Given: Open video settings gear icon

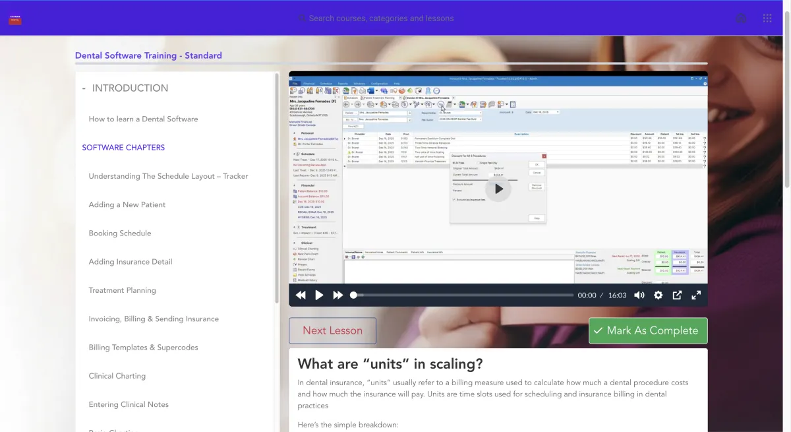Looking at the screenshot, I should tap(658, 295).
